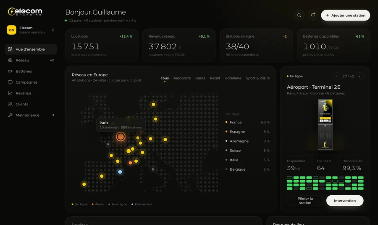
Task: Click the Aéroport · Terminal 2E title
Action: click(x=313, y=87)
